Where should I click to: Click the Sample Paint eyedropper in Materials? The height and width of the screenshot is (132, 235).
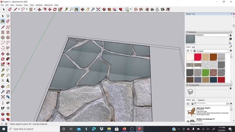coord(231,47)
